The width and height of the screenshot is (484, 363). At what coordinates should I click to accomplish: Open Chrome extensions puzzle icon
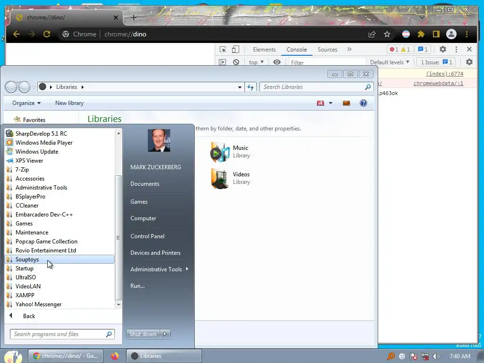pos(421,34)
